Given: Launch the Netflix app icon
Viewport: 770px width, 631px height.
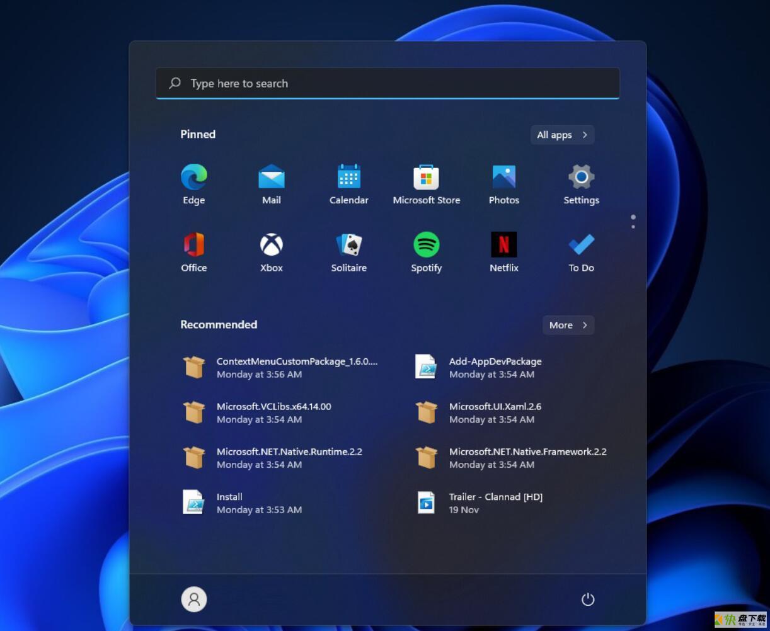Looking at the screenshot, I should (x=504, y=244).
